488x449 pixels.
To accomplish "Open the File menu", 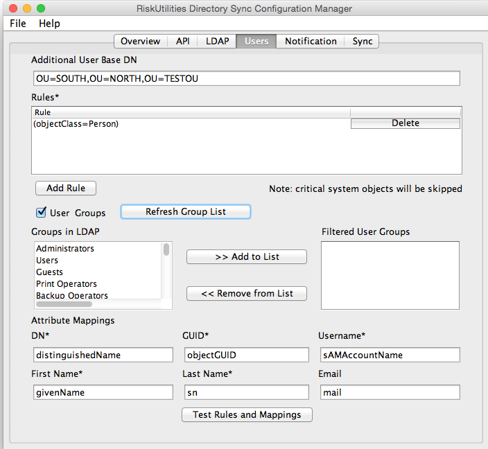I will tap(18, 24).
